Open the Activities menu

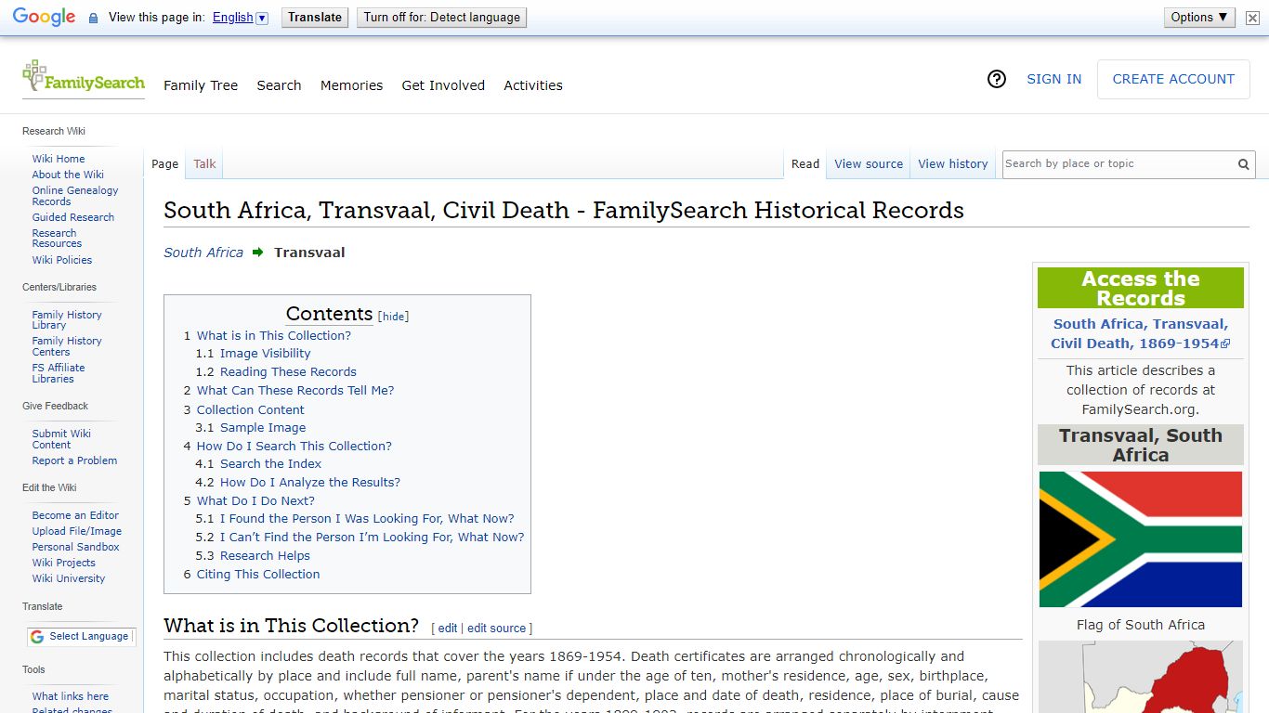point(533,85)
